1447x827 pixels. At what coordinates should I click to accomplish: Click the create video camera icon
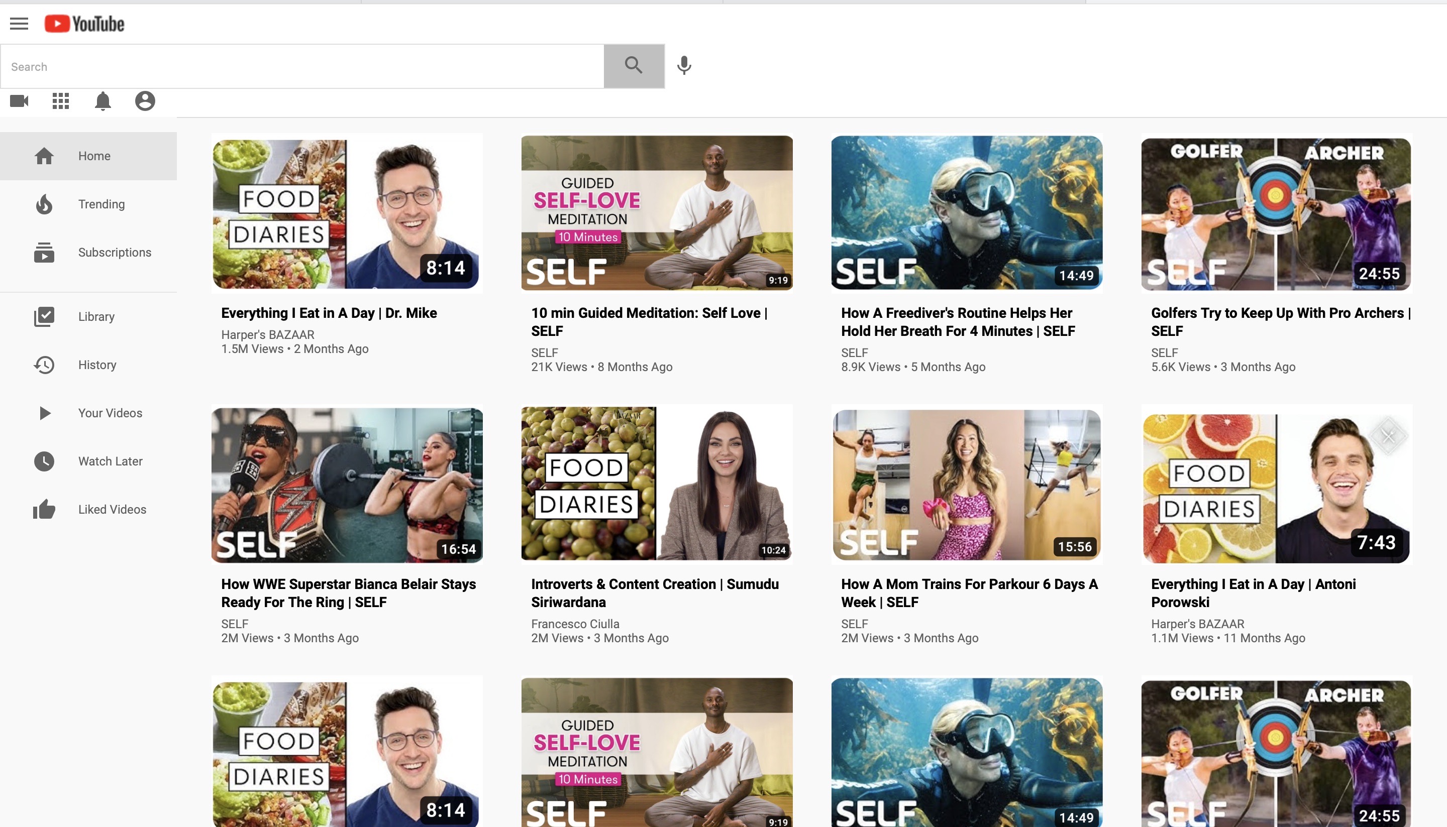tap(19, 101)
